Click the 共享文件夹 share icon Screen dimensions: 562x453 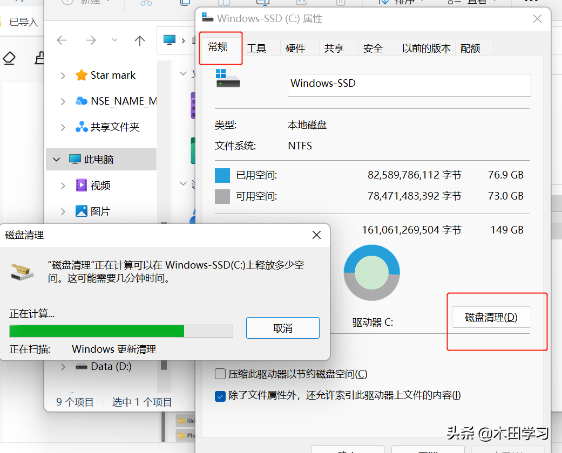82,127
